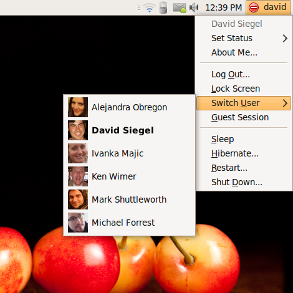Screen dimensions: 293x293
Task: Click the red busy status icon
Action: (x=254, y=7)
